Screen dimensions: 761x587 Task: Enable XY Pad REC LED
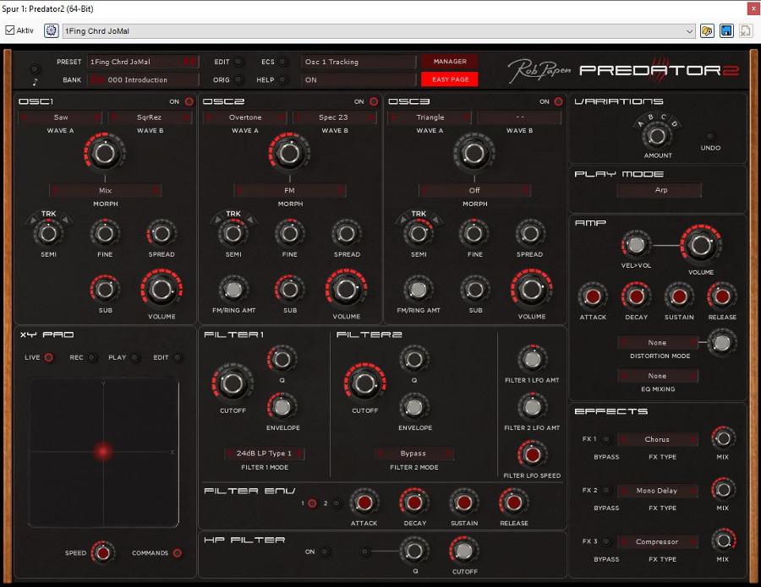point(91,357)
